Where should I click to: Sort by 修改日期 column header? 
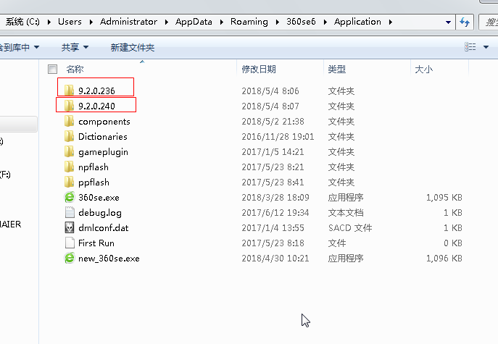[x=259, y=69]
